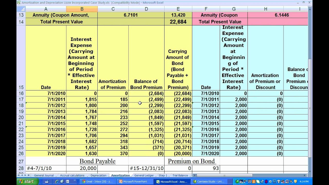Click the Total Present Value cell 22,684
The width and height of the screenshot is (329, 185).
[178, 22]
